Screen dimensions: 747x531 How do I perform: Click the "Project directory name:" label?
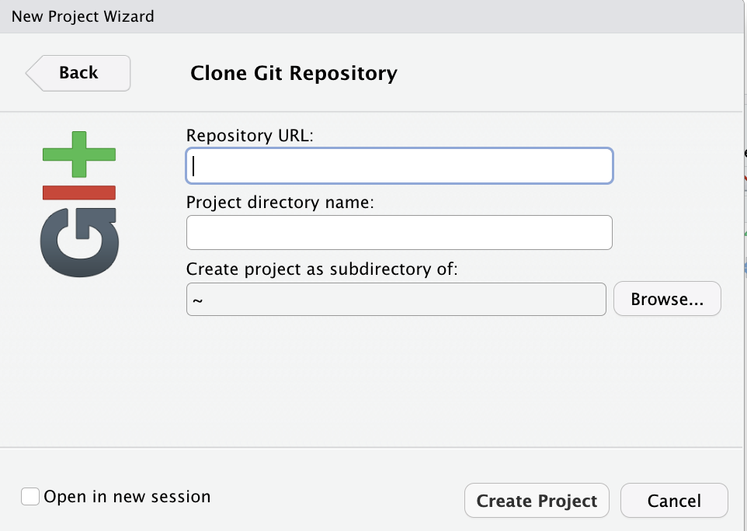point(280,203)
